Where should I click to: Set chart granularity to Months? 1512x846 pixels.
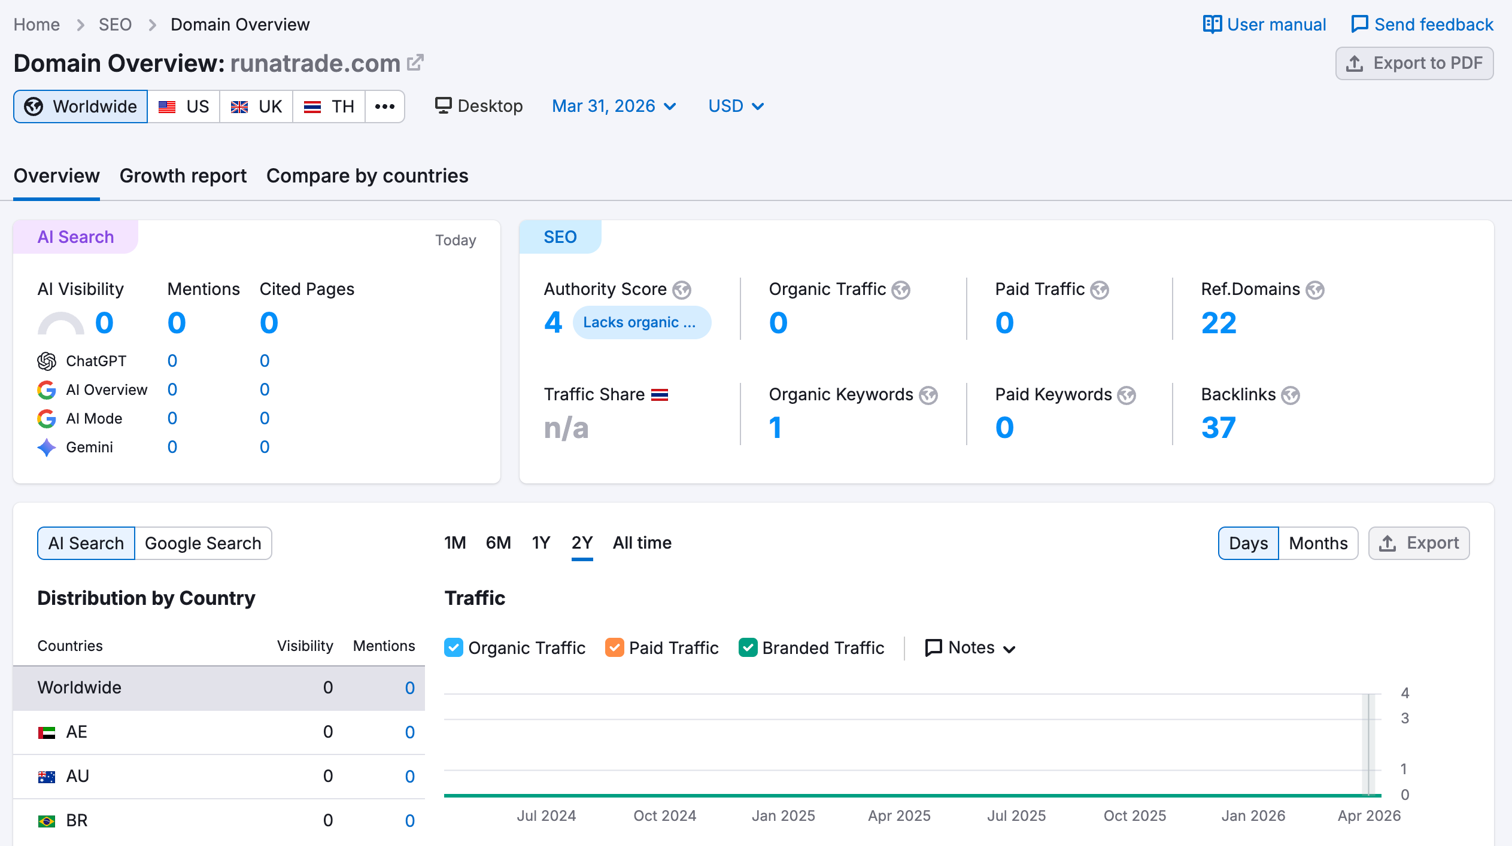(1318, 543)
